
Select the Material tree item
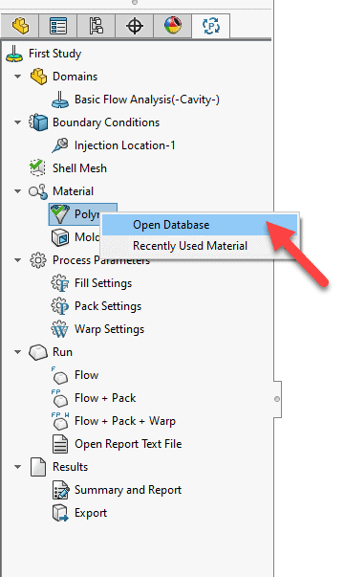point(74,191)
